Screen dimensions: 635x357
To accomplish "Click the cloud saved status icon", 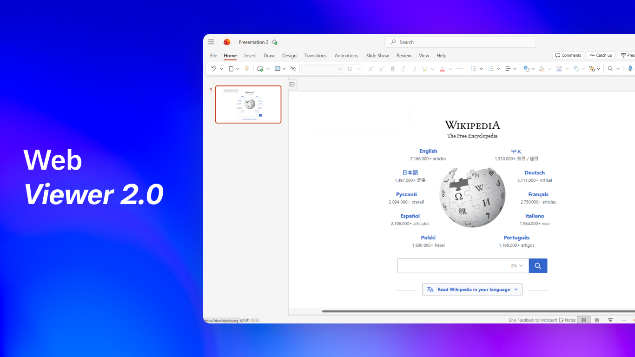I will (275, 42).
